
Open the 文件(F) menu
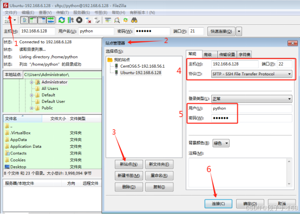point(11,12)
